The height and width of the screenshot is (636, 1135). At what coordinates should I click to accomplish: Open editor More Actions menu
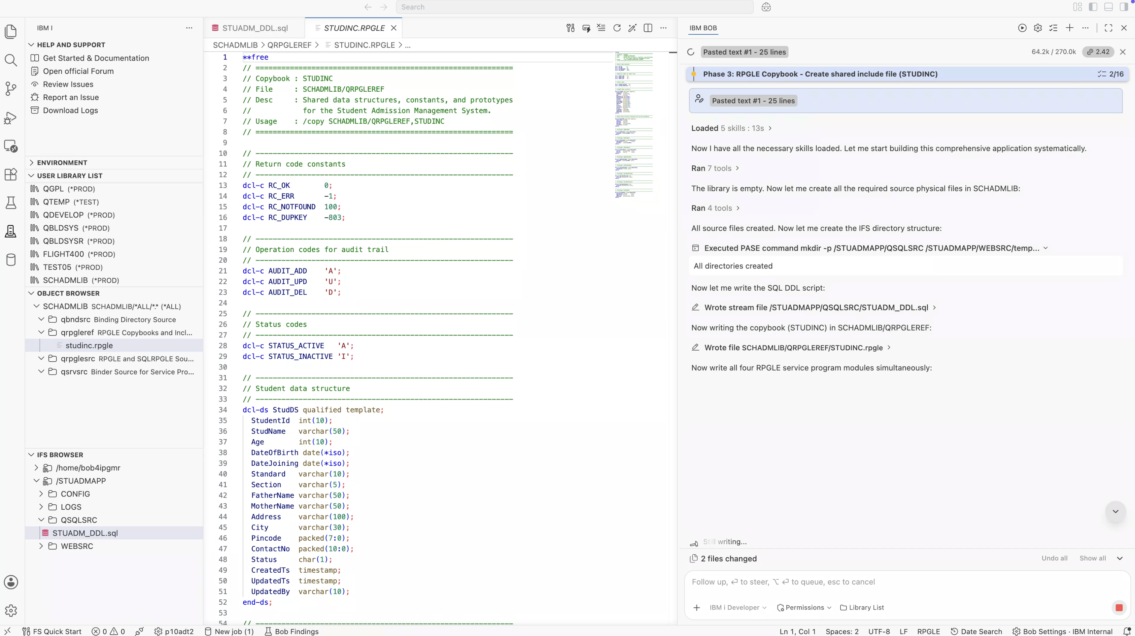(x=664, y=28)
